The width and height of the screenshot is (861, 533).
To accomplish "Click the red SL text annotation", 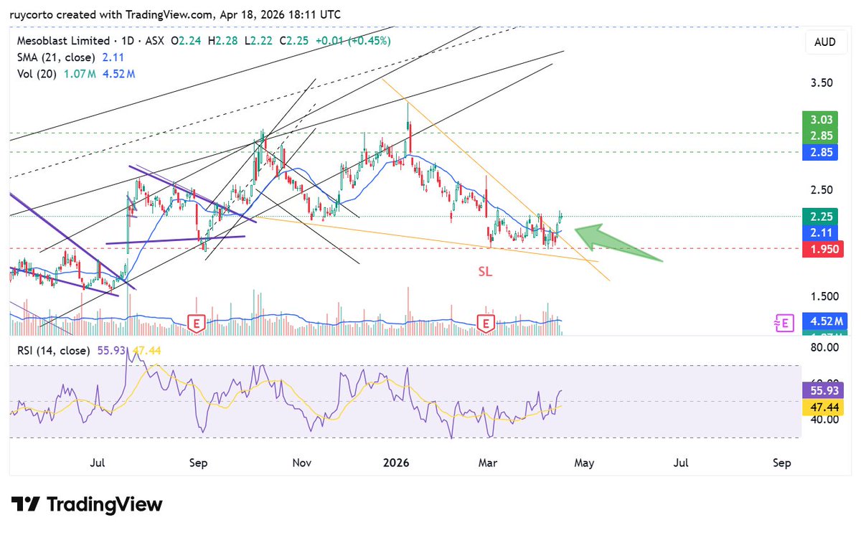I will [486, 271].
